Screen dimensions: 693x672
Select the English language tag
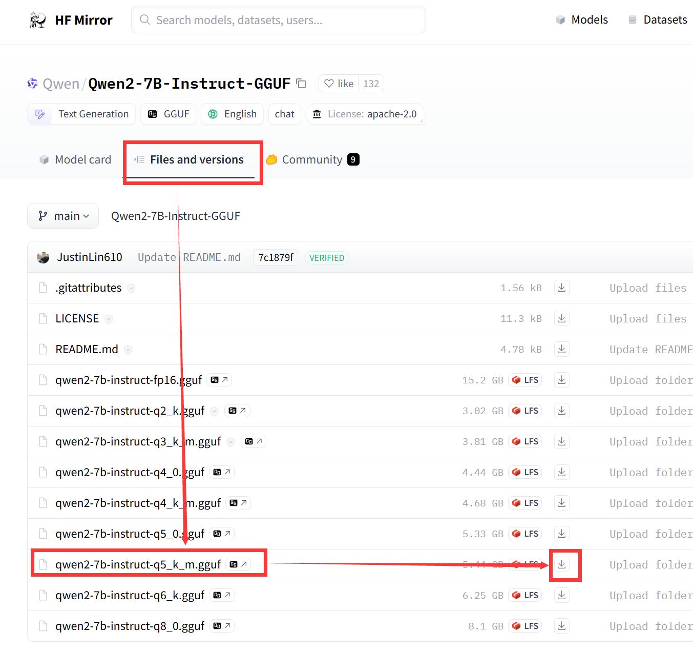(x=232, y=114)
